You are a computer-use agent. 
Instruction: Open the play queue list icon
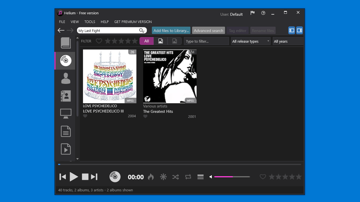pyautogui.click(x=201, y=177)
